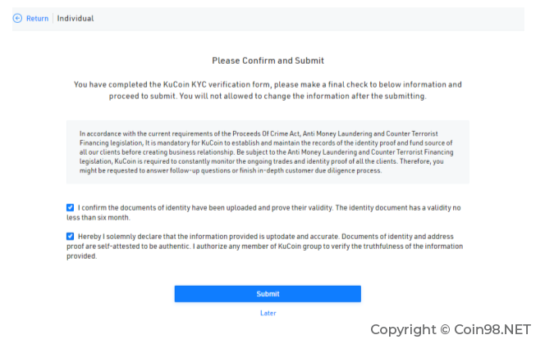Choose Later to postpone submission

click(x=268, y=313)
